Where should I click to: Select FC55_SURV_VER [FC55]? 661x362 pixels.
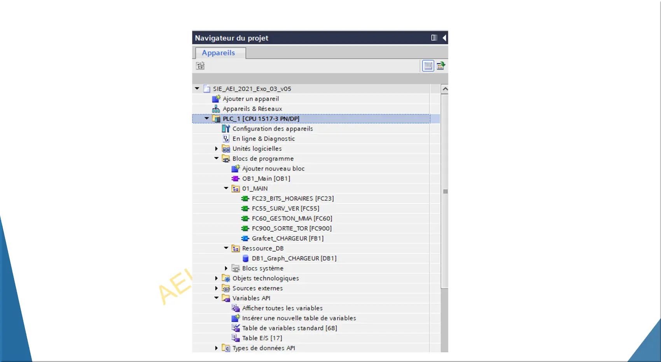coord(285,209)
